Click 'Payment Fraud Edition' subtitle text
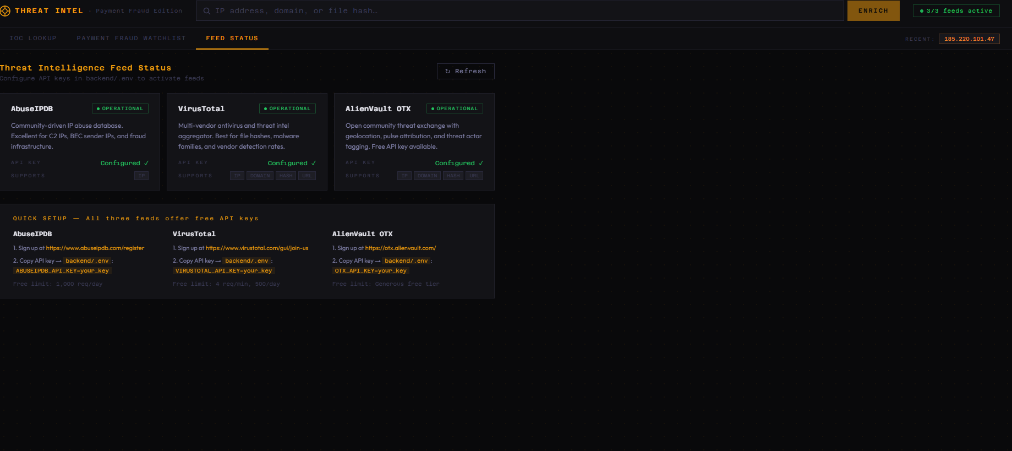1012x451 pixels. pos(139,11)
